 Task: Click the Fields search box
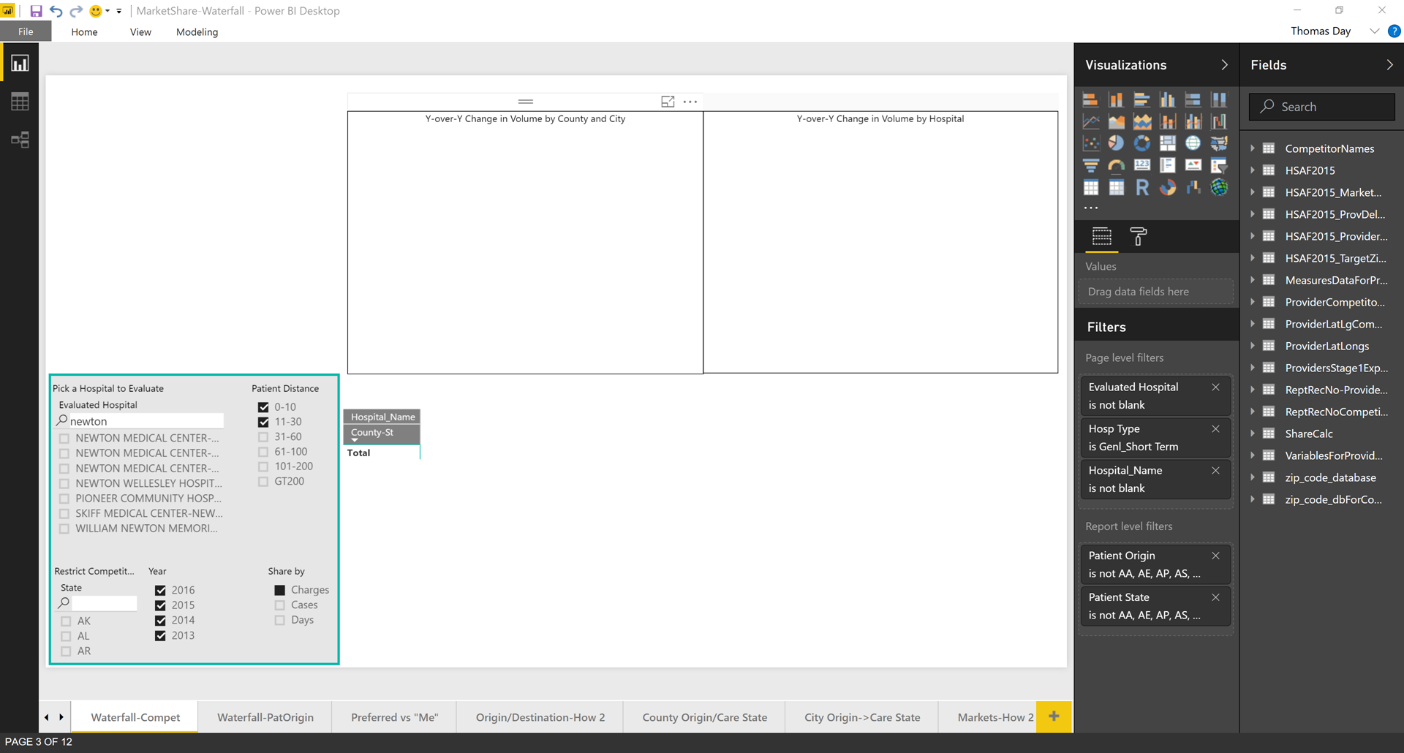coord(1322,107)
